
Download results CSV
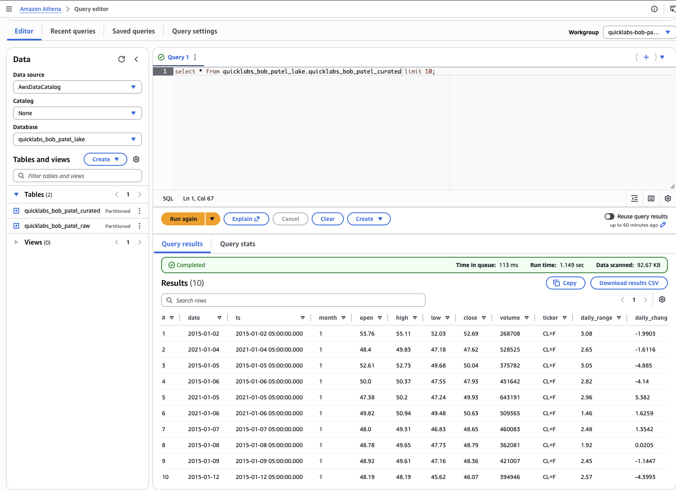[x=629, y=283]
